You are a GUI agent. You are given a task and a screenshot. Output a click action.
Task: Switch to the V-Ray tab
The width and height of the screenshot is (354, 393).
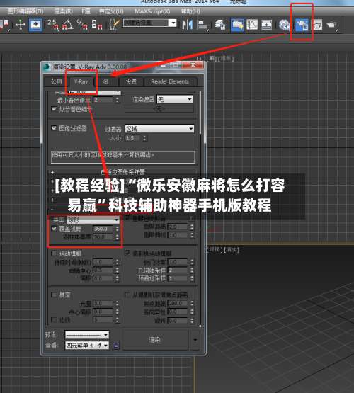[x=81, y=81]
